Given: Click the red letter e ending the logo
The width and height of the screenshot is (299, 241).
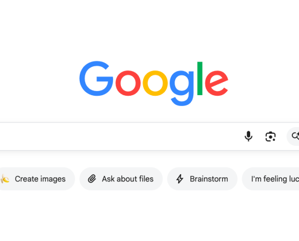Looking at the screenshot, I should tap(216, 83).
